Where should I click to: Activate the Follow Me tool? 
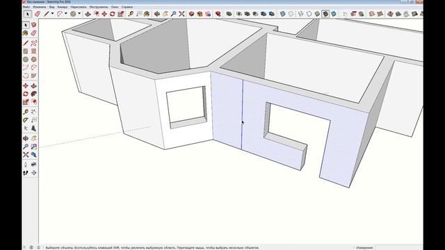pyautogui.click(x=34, y=94)
